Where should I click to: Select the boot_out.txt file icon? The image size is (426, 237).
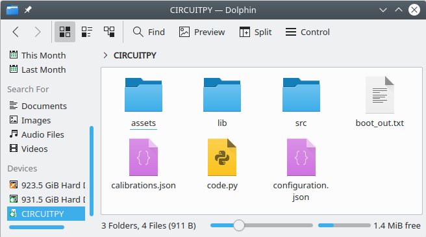click(x=380, y=95)
